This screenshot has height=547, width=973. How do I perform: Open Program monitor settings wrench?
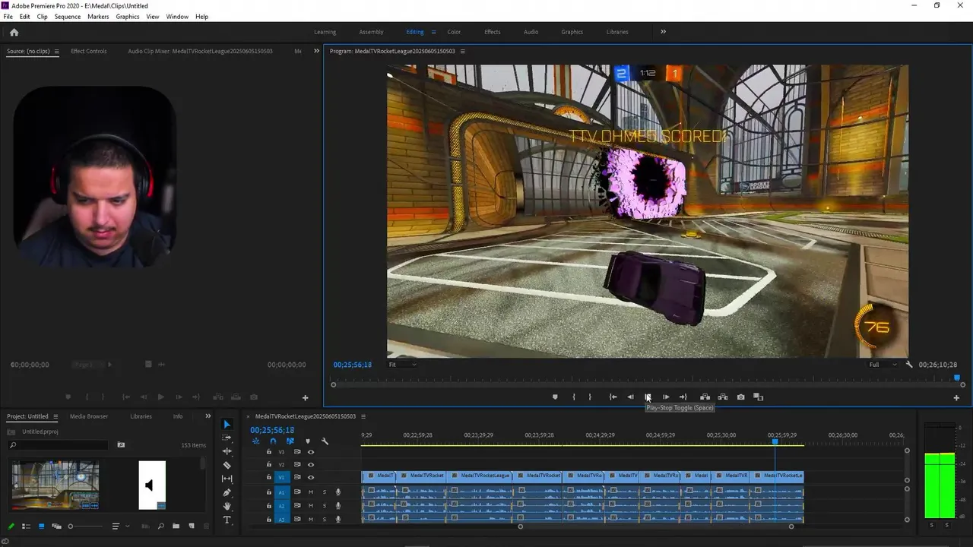909,365
